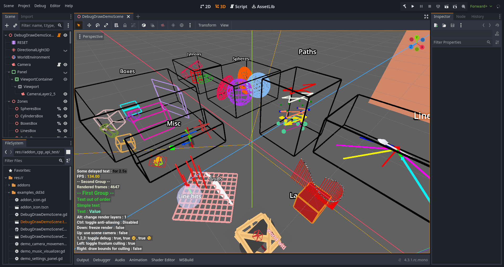Click the instance child scene link icon

click(x=15, y=25)
